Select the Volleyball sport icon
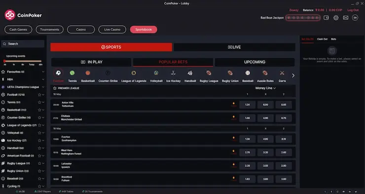Image resolution: width=365 pixels, height=194 pixels. point(156,73)
